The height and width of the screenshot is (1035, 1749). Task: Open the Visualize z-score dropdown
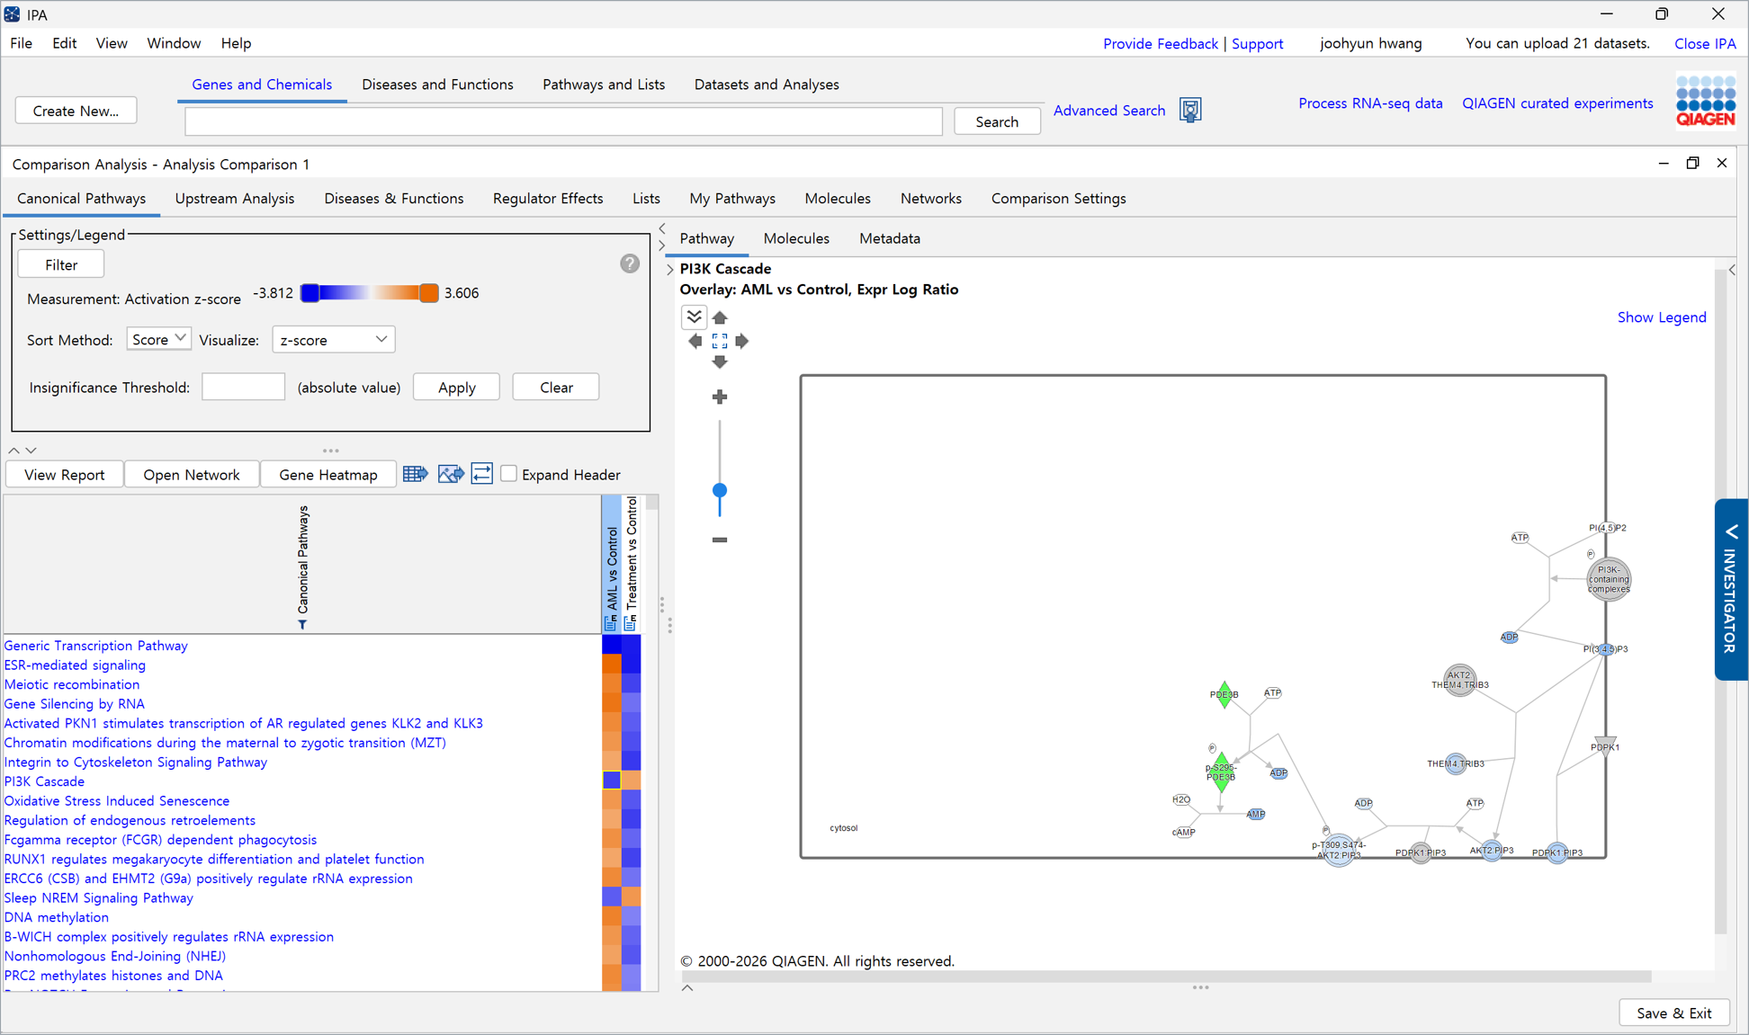coord(334,339)
